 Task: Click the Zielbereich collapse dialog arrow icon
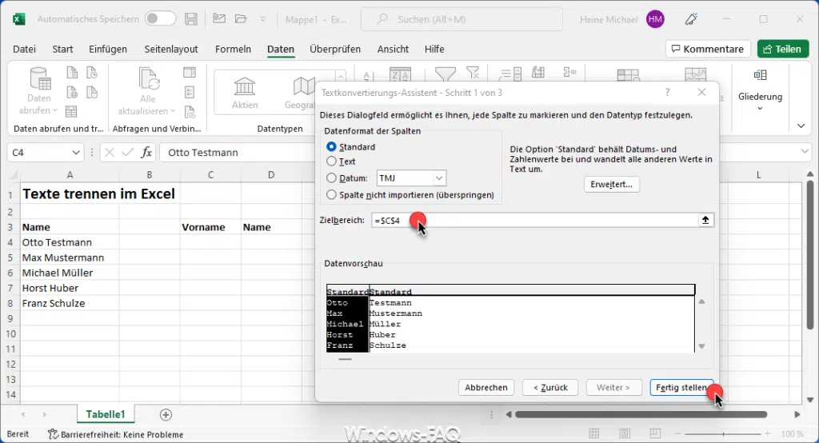point(705,221)
